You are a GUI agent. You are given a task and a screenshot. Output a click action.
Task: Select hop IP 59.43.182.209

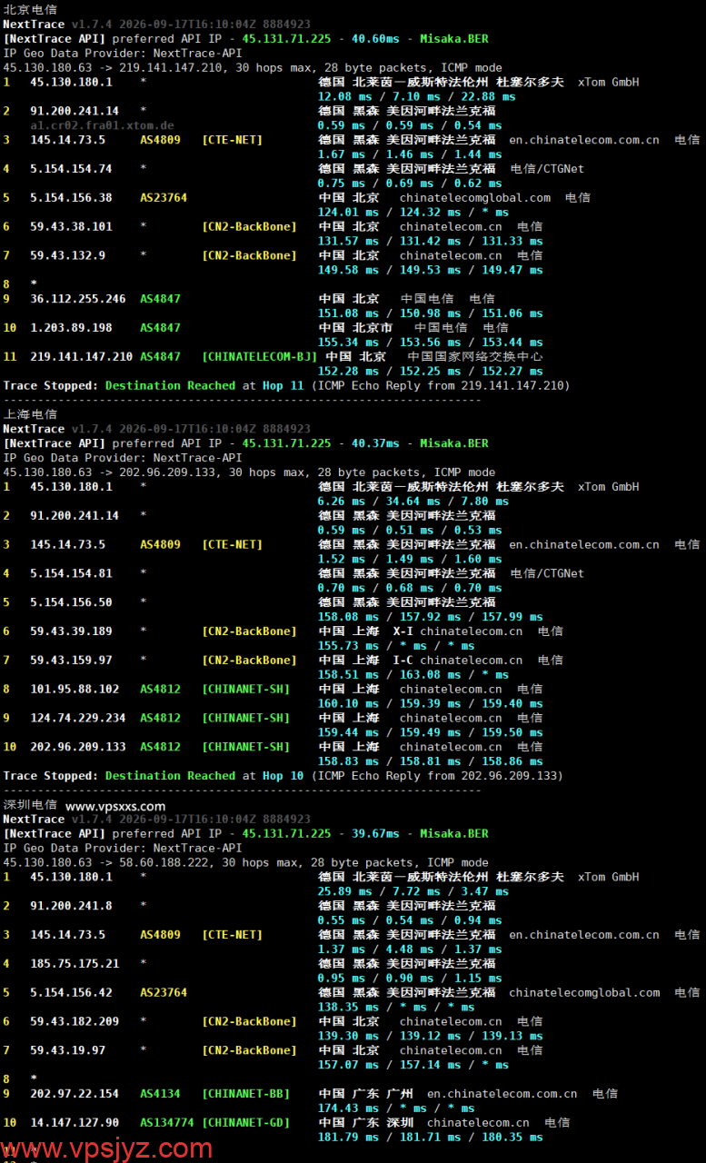[75, 1021]
